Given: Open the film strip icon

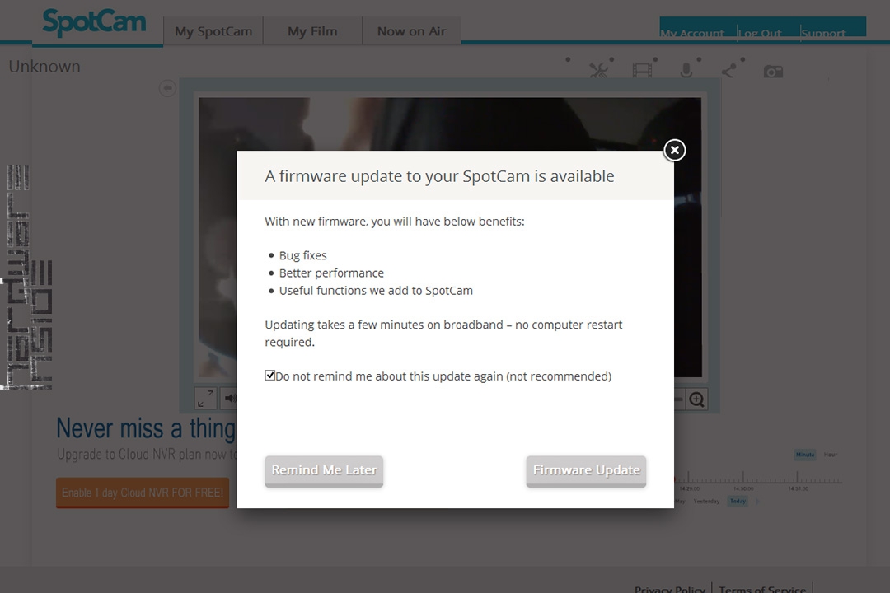Looking at the screenshot, I should (x=642, y=71).
